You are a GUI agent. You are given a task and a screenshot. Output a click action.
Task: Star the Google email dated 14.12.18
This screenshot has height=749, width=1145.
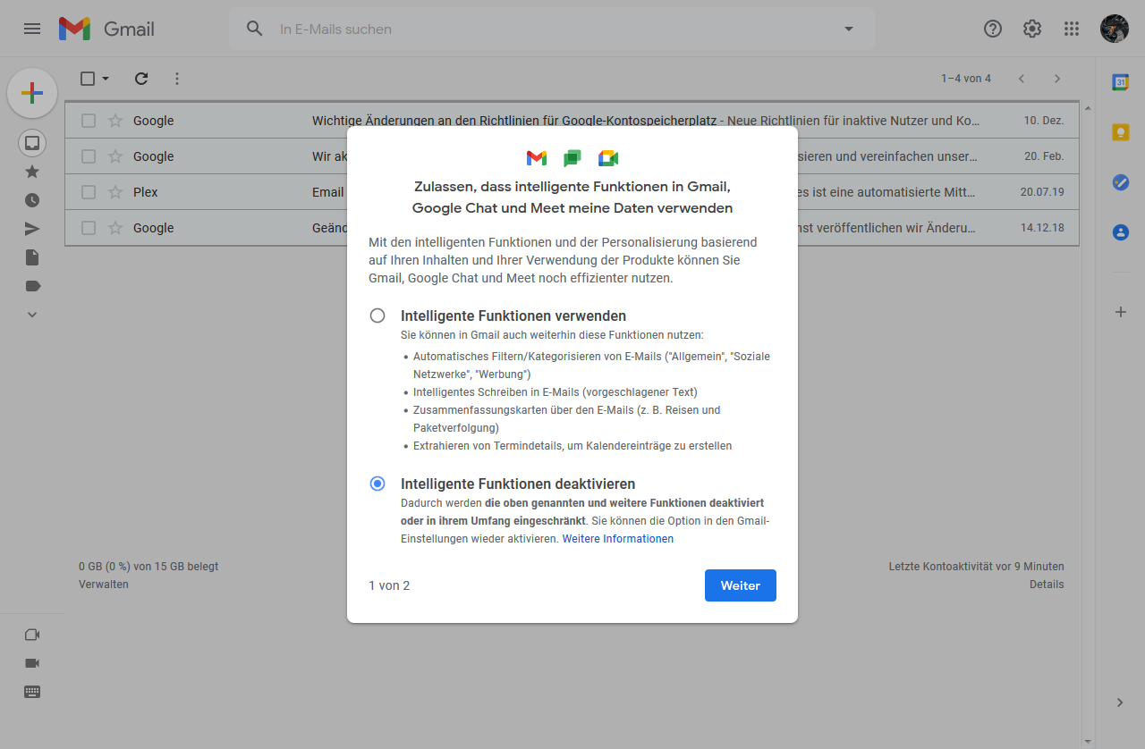tap(115, 228)
